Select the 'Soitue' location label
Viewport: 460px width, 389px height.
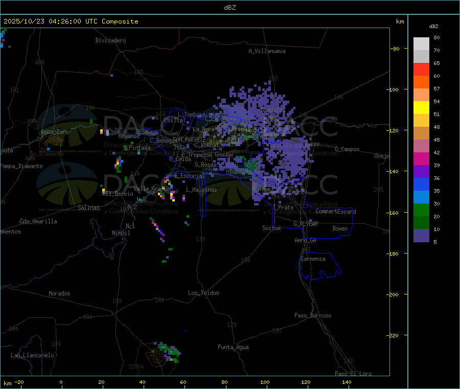[271, 228]
